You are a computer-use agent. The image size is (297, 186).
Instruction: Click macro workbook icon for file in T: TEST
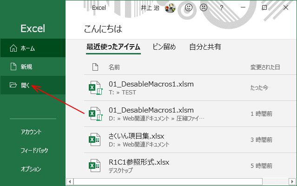(95, 88)
